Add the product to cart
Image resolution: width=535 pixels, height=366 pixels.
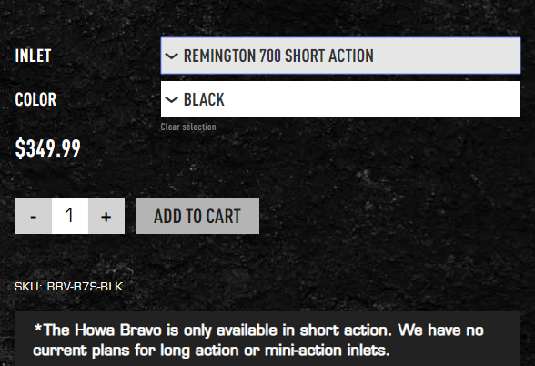[197, 216]
